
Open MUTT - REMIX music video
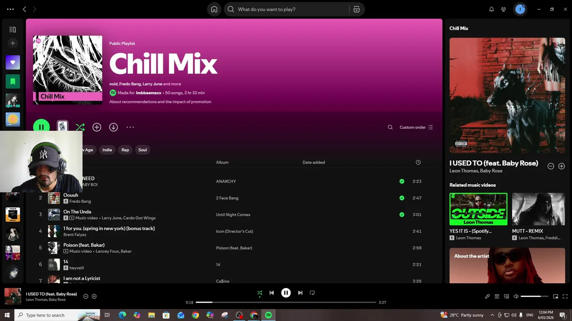[538, 209]
